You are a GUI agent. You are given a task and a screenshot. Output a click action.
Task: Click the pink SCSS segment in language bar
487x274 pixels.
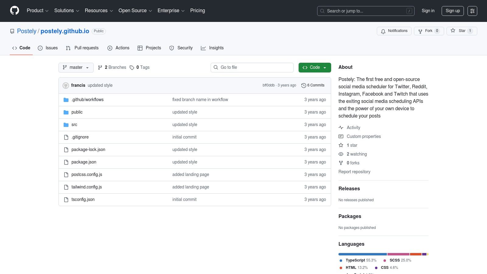tap(398, 254)
